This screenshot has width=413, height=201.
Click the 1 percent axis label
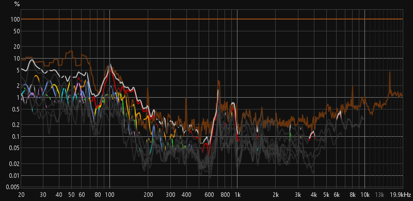click(18, 98)
